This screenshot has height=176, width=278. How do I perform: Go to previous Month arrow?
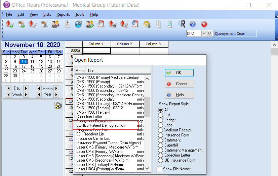pos(39,88)
